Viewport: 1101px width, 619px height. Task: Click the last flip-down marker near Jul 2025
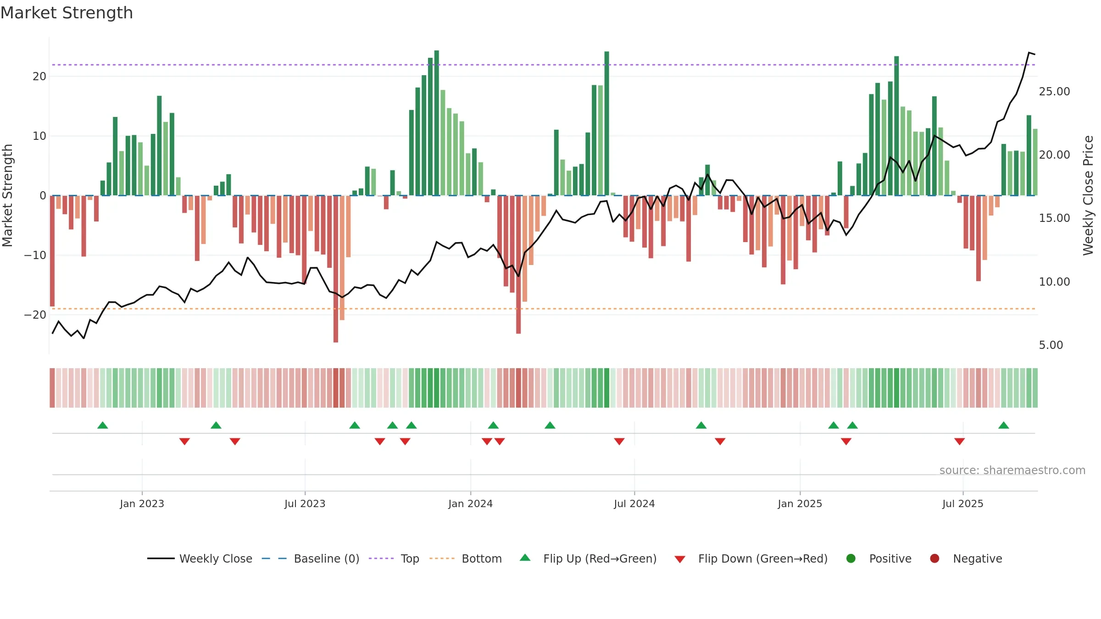click(x=960, y=441)
